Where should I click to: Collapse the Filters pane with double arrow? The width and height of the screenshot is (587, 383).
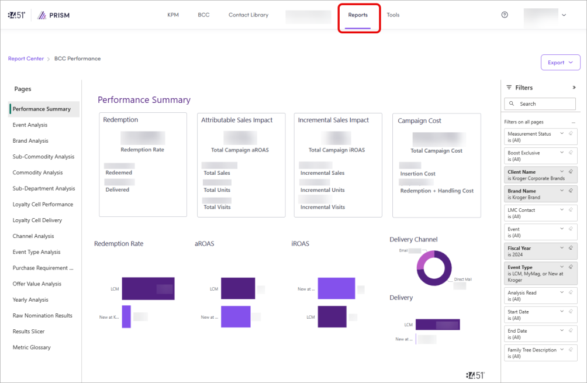coord(574,88)
